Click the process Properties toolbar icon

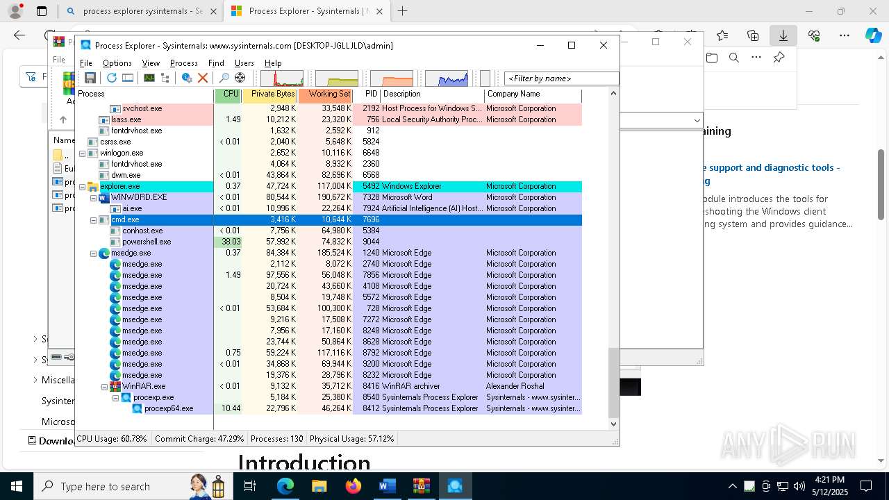click(187, 78)
